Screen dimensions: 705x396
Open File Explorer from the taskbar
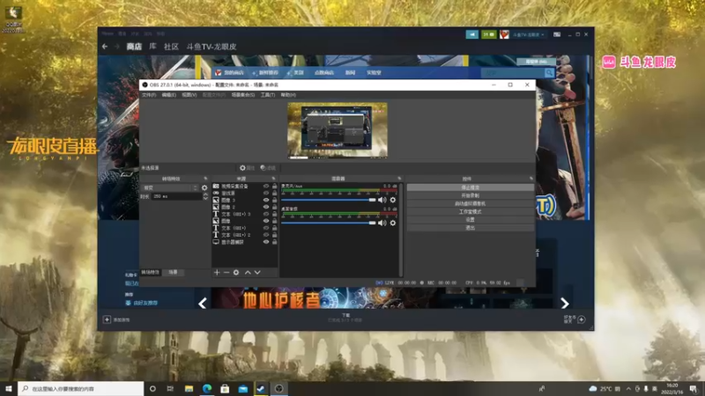189,388
